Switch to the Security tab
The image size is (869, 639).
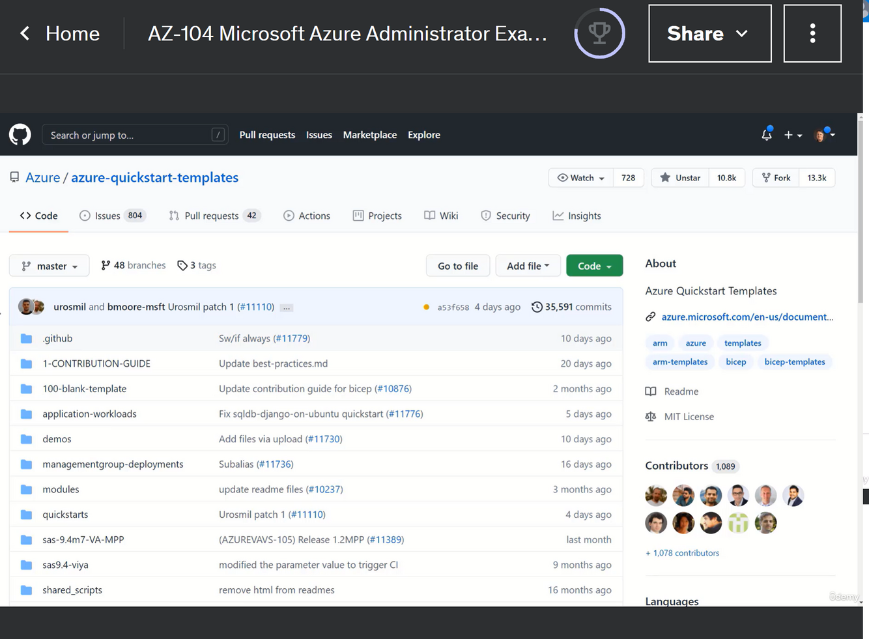point(506,216)
